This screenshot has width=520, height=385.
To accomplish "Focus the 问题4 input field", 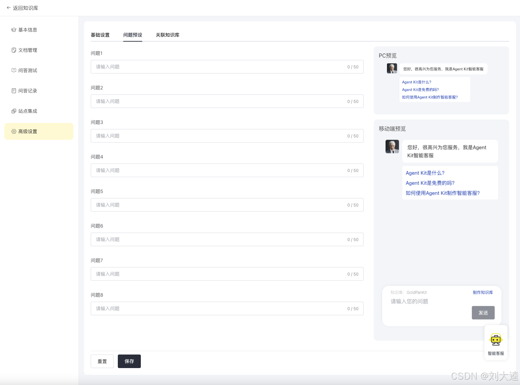I will coord(227,170).
